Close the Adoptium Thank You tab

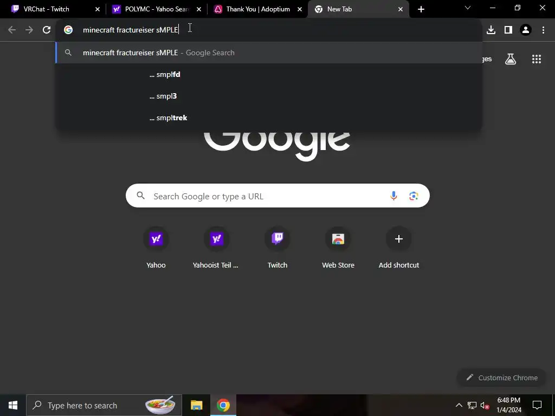[x=300, y=9]
